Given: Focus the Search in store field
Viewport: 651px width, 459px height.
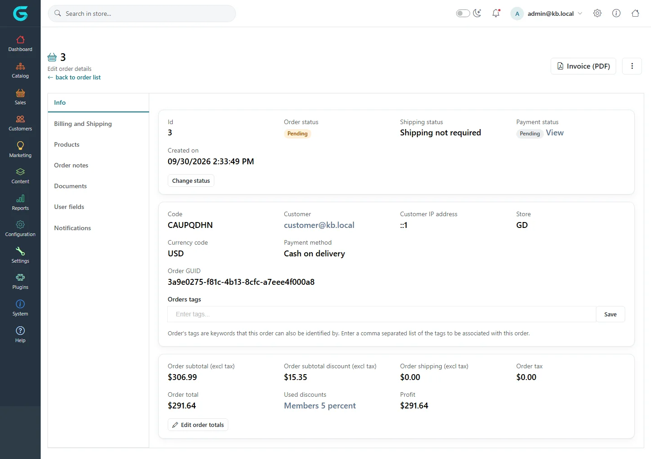Looking at the screenshot, I should pos(142,14).
